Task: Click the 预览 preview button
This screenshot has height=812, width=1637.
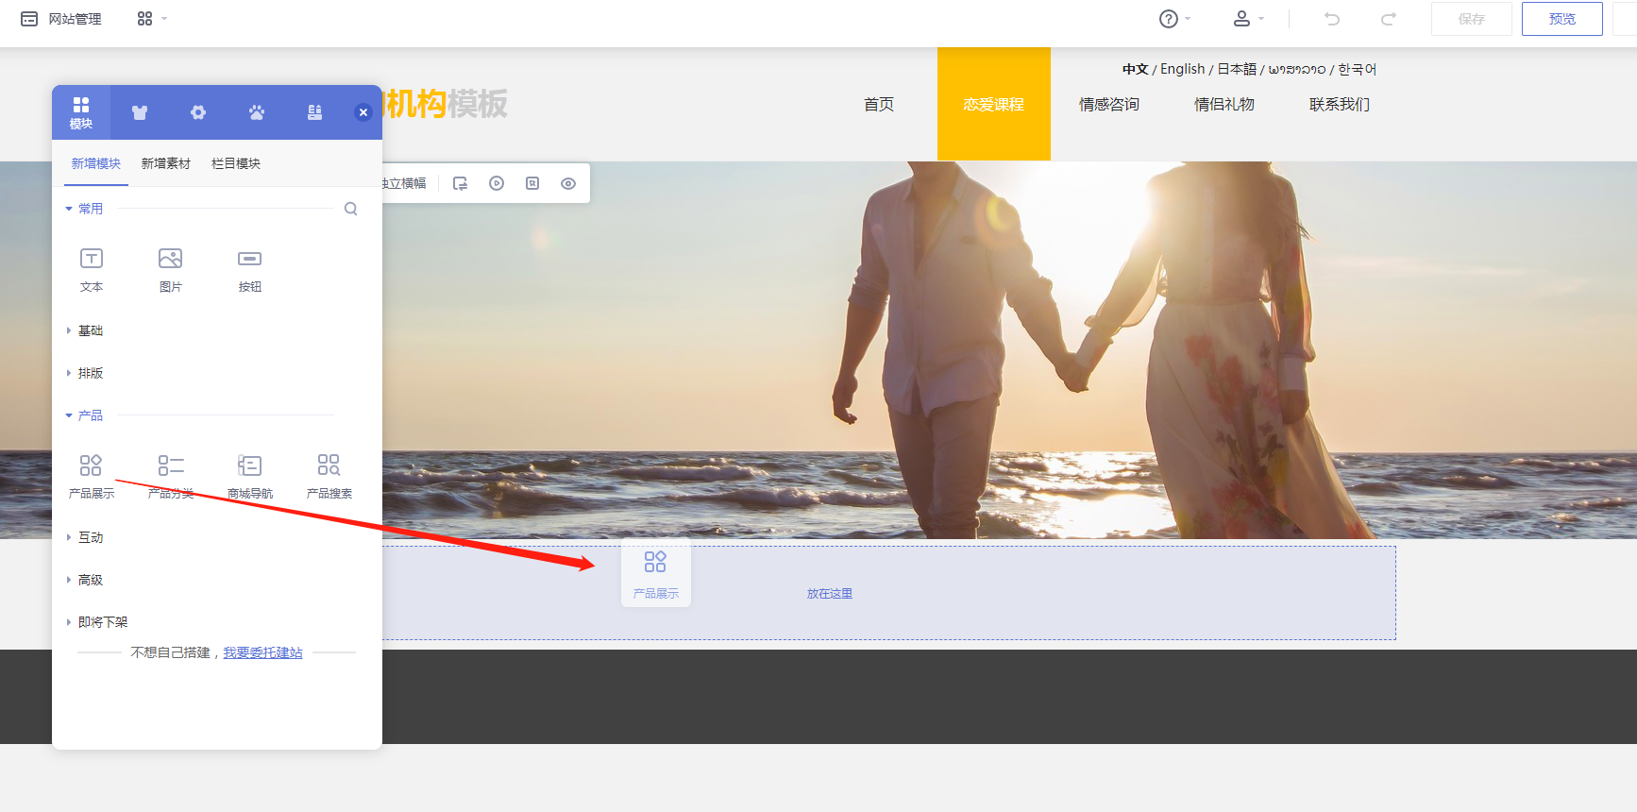Action: pos(1561,19)
